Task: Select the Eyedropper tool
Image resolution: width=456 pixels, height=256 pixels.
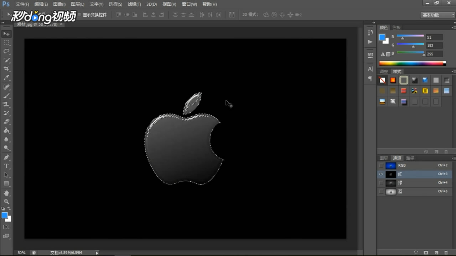Action: [x=6, y=78]
